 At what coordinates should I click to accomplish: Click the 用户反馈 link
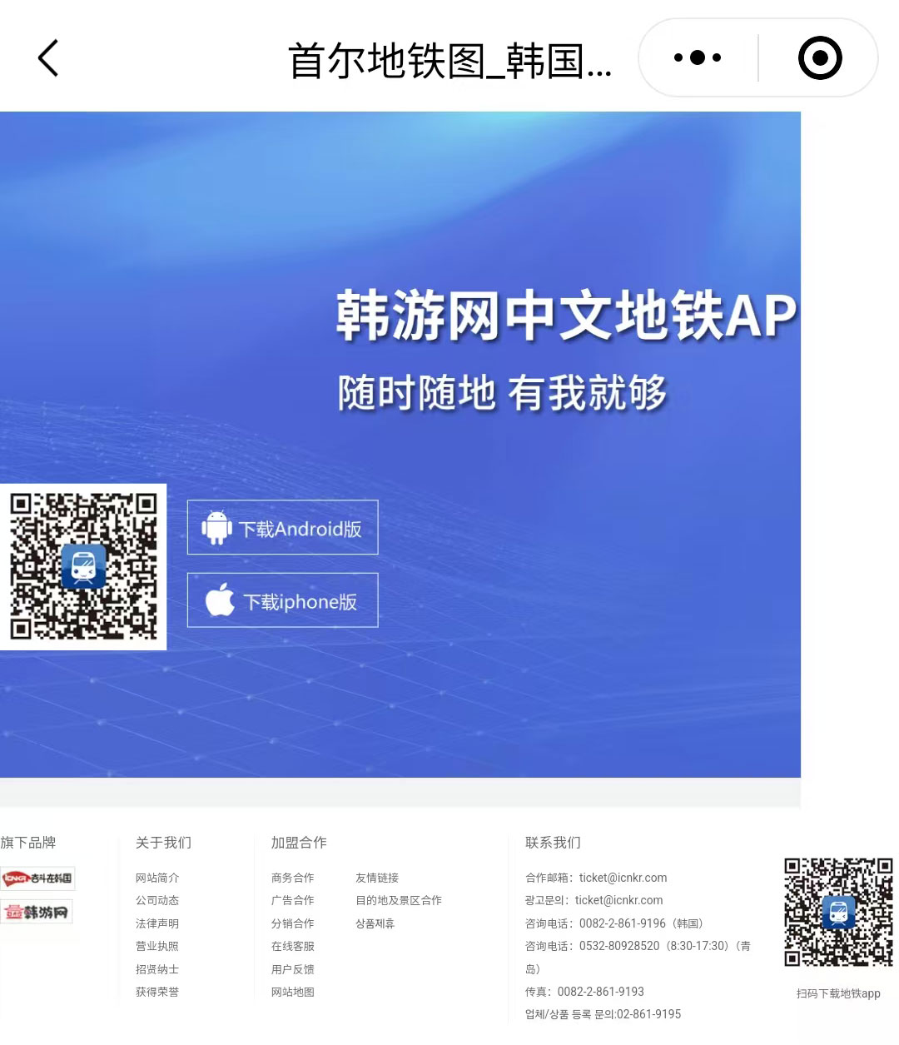point(292,969)
